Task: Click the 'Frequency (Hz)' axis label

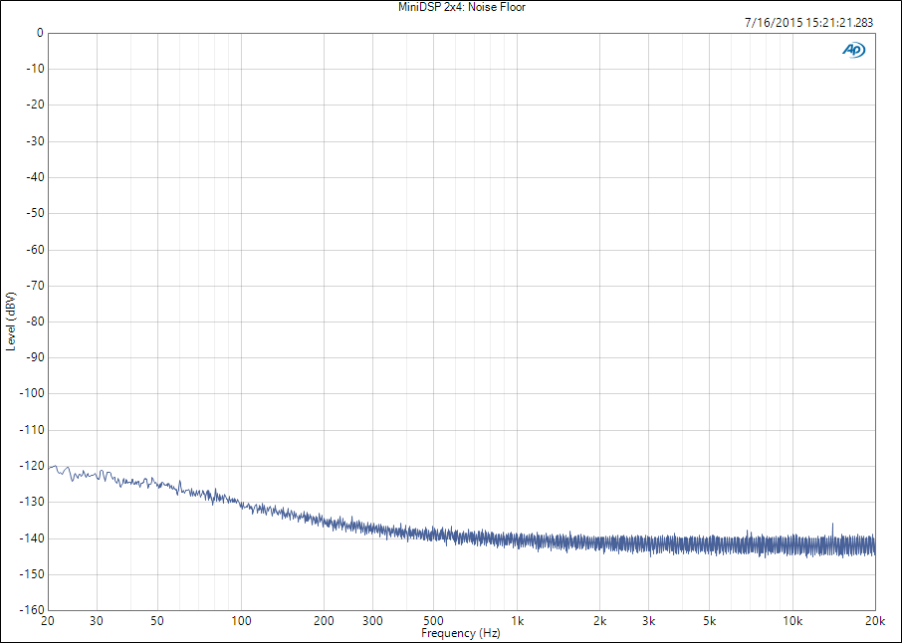Action: tap(461, 633)
